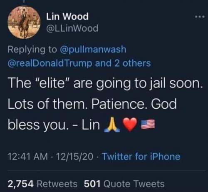Open the @pullmanwash mention
Image resolution: width=208 pixels, height=192 pixels.
93,50
